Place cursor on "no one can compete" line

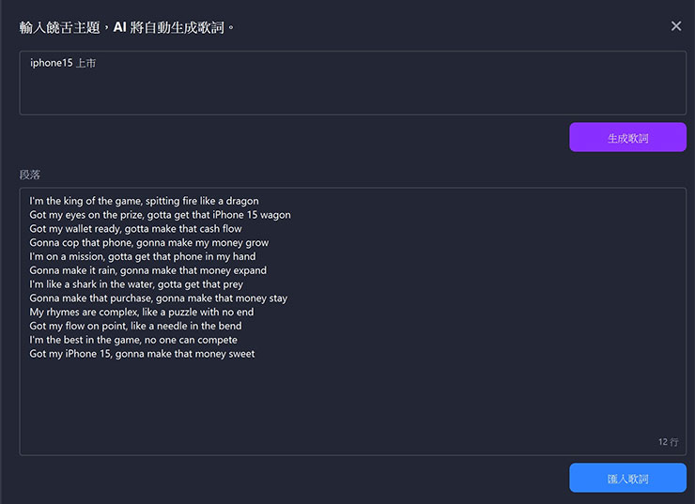coord(133,340)
